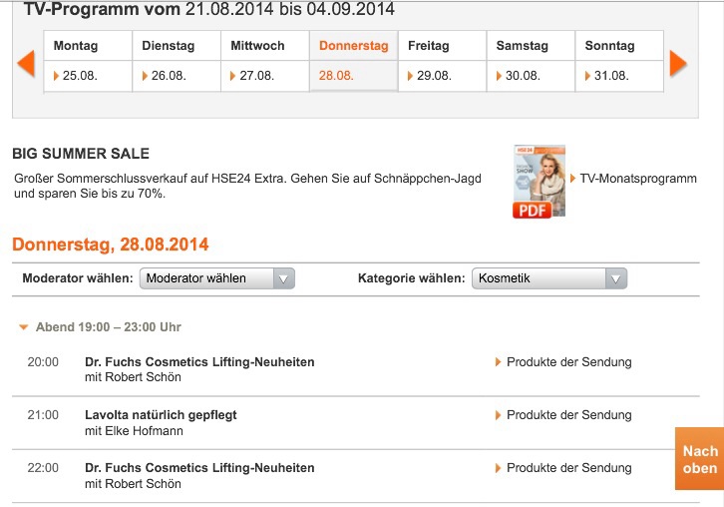Click the Nach oben button

click(699, 459)
